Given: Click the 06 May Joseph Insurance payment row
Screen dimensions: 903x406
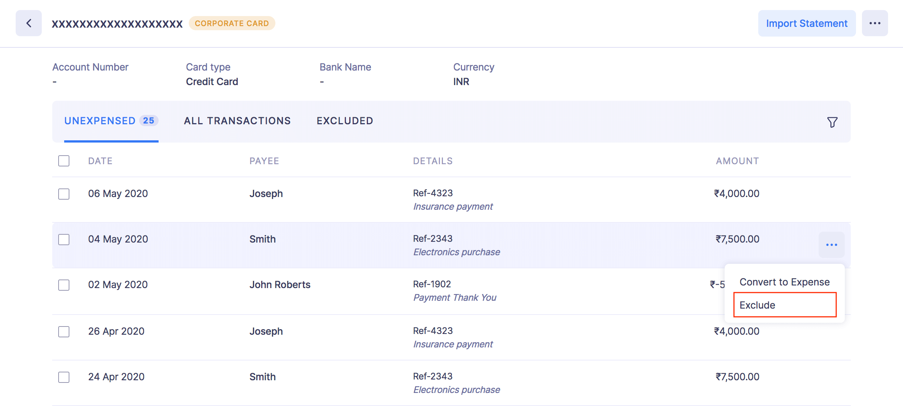Looking at the screenshot, I should point(373,200).
